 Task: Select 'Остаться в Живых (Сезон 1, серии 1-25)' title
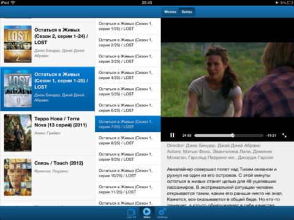click(x=61, y=81)
